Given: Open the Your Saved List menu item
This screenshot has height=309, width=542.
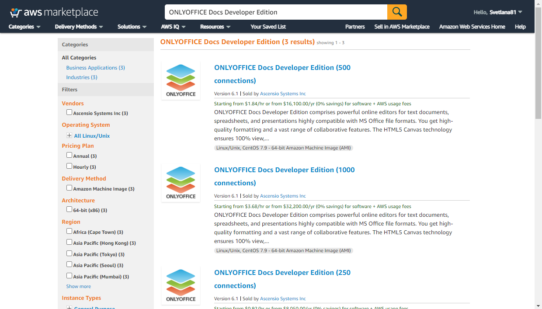Looking at the screenshot, I should pyautogui.click(x=268, y=27).
